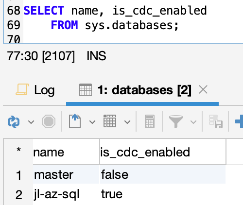Image resolution: width=243 pixels, height=205 pixels.
Task: Expand the refresh options dropdown arrow
Action: coord(31,122)
